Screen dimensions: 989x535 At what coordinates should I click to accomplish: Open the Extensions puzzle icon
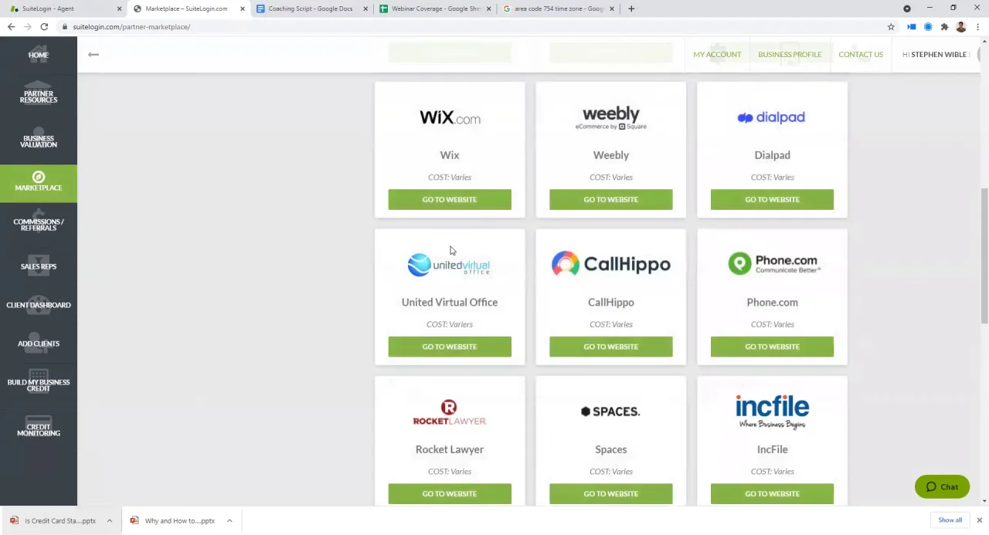click(x=944, y=27)
